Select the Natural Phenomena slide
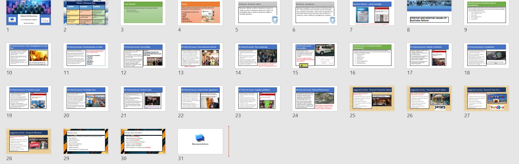Screen dimensions: 519x164 pos(315,98)
